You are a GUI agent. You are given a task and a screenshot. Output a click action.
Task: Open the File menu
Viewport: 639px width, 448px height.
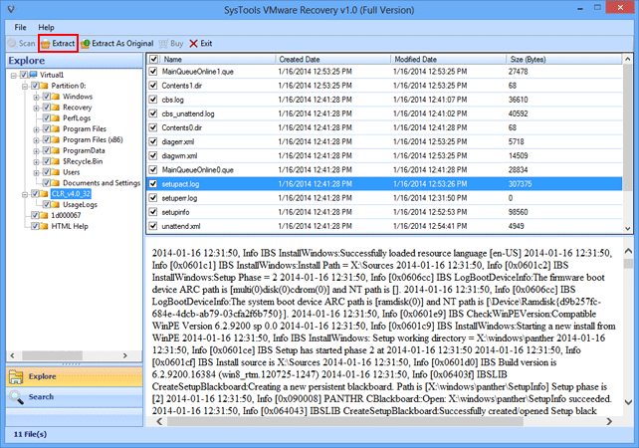[20, 27]
